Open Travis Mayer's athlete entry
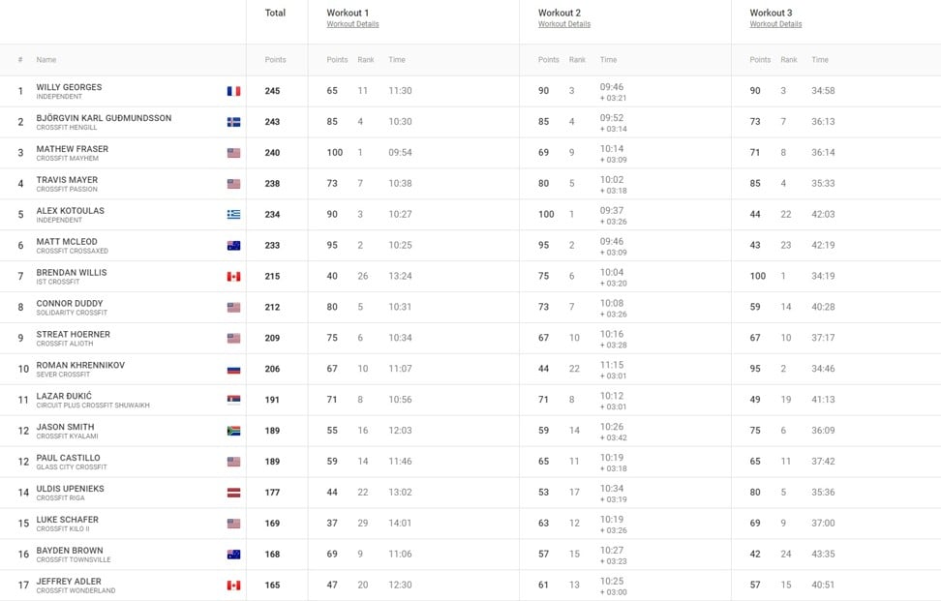The height and width of the screenshot is (601, 941). tap(67, 180)
